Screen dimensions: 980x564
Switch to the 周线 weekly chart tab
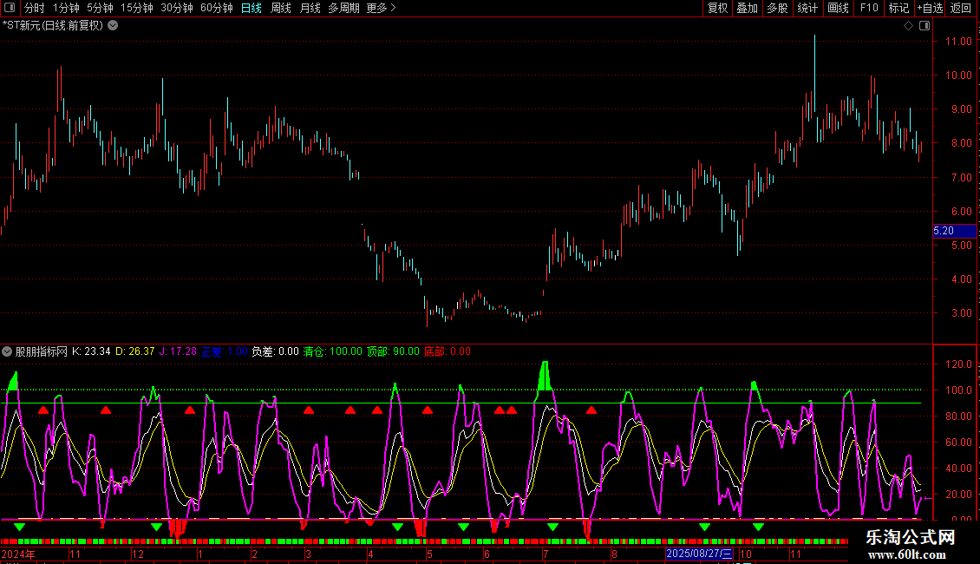tap(281, 8)
